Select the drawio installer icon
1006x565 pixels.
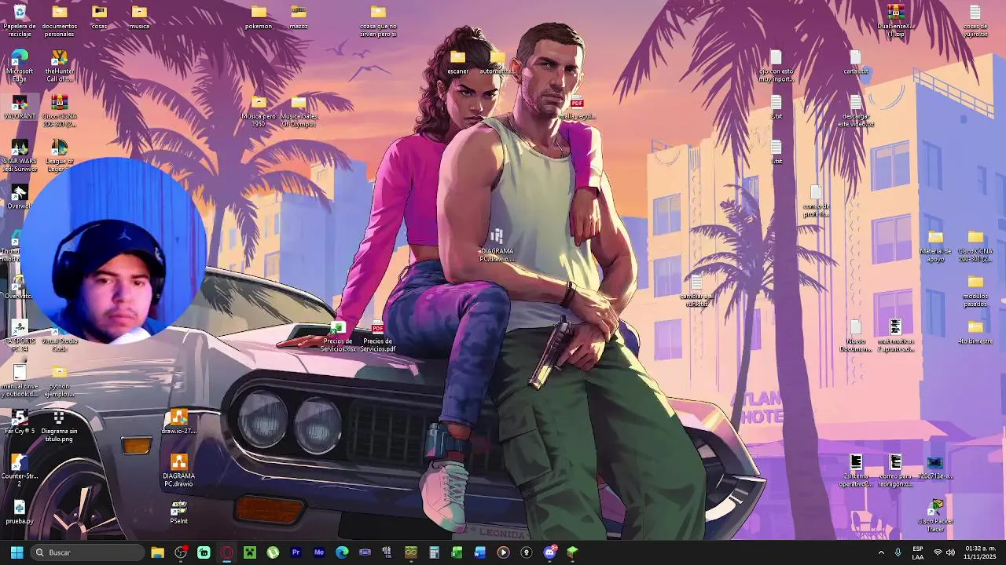click(179, 422)
